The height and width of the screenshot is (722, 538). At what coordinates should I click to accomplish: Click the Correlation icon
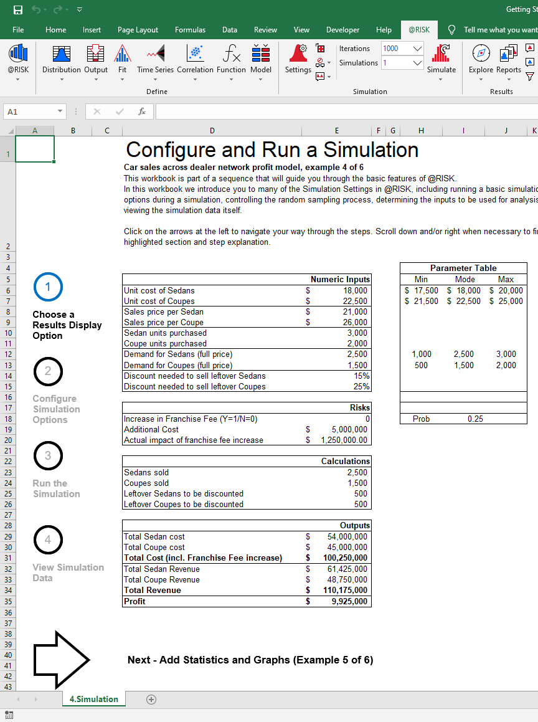[x=195, y=59]
